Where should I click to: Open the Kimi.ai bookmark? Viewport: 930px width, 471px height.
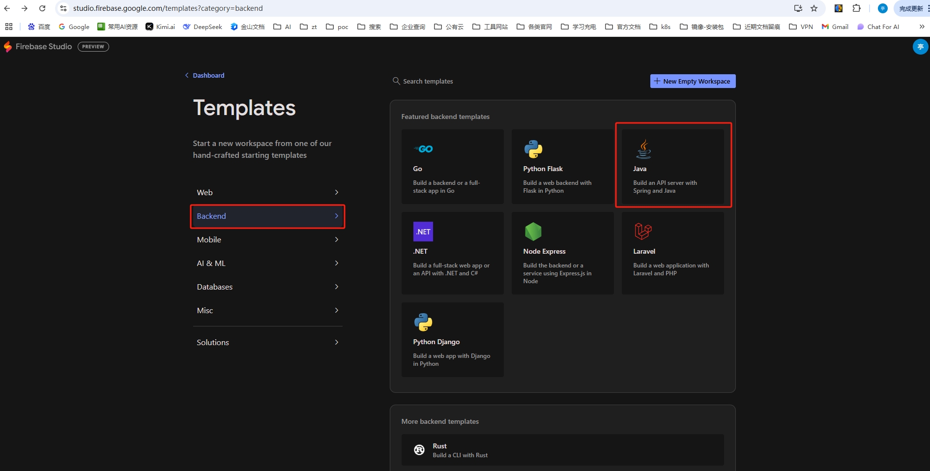(x=160, y=27)
